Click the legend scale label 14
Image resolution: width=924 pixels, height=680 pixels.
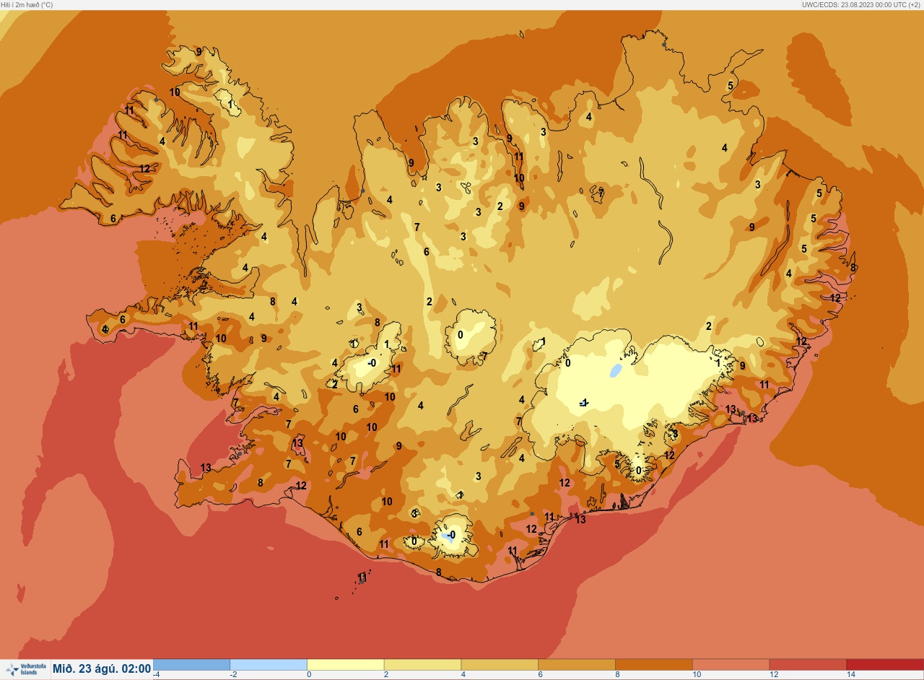pos(850,675)
